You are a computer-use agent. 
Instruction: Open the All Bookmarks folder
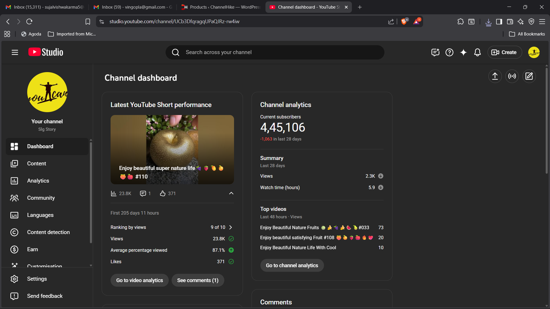[x=527, y=34]
